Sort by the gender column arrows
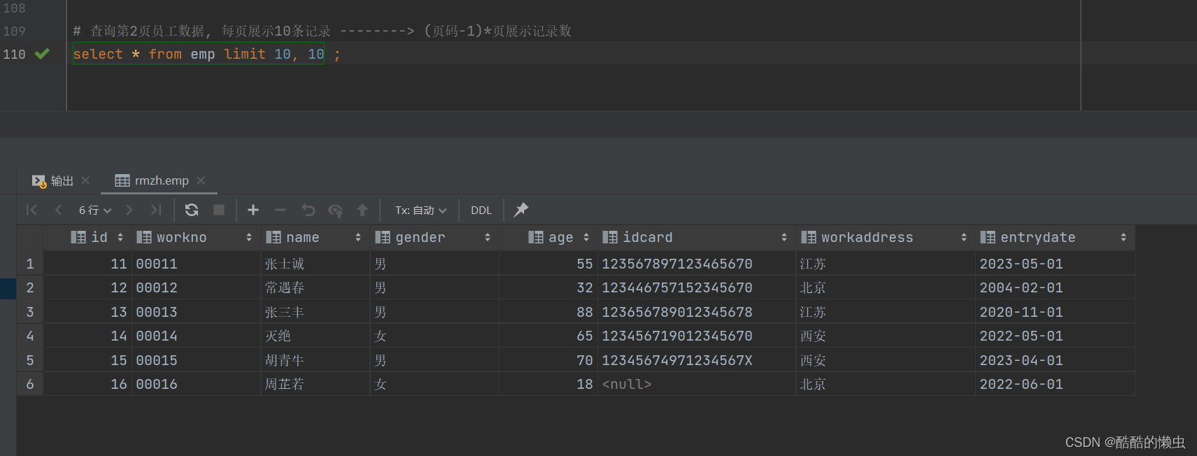1197x456 pixels. (x=488, y=237)
